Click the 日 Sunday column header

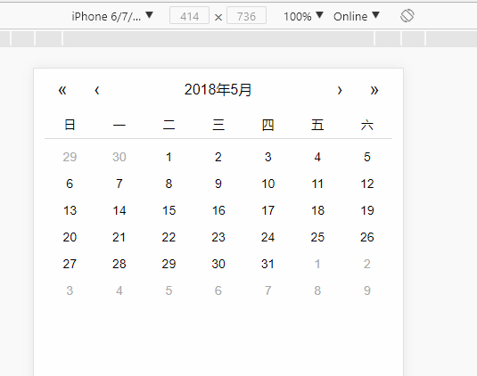click(70, 125)
